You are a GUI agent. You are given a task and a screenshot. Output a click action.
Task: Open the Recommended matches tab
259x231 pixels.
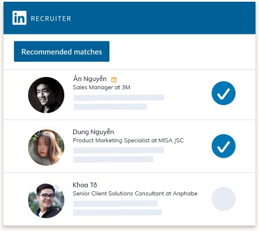click(61, 51)
